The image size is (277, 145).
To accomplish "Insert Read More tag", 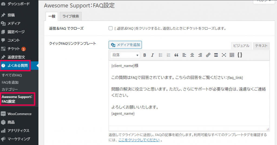I will pos(216,55).
